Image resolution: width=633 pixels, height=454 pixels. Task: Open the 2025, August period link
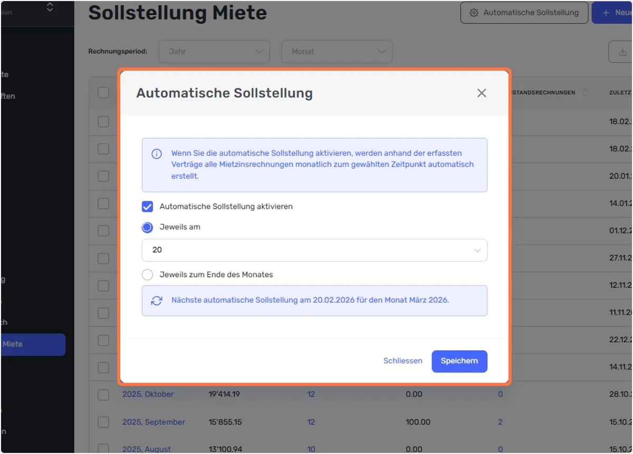click(147, 449)
